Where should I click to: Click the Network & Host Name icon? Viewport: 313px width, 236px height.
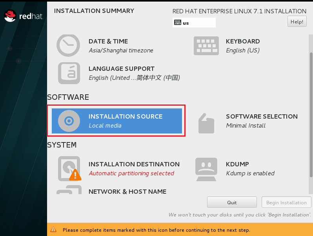coord(69,189)
